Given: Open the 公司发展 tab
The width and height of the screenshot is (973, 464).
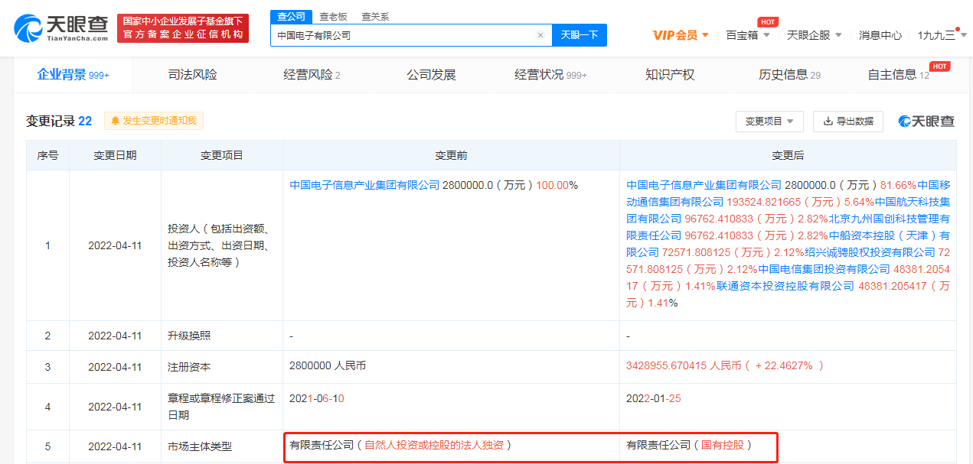Looking at the screenshot, I should tap(431, 75).
